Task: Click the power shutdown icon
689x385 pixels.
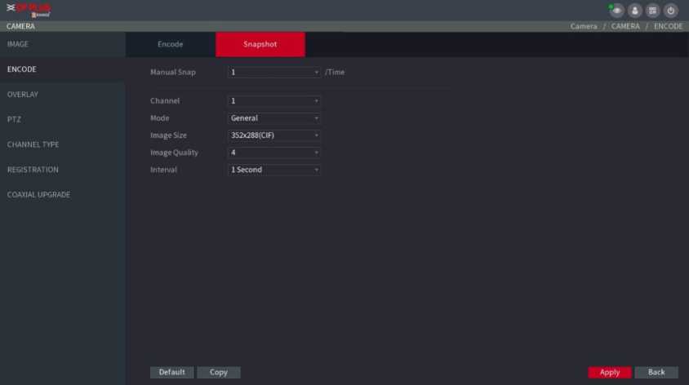Action: click(671, 11)
